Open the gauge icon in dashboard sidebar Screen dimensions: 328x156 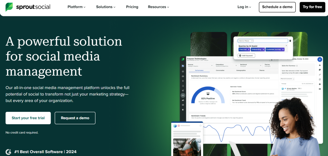pos(183,71)
